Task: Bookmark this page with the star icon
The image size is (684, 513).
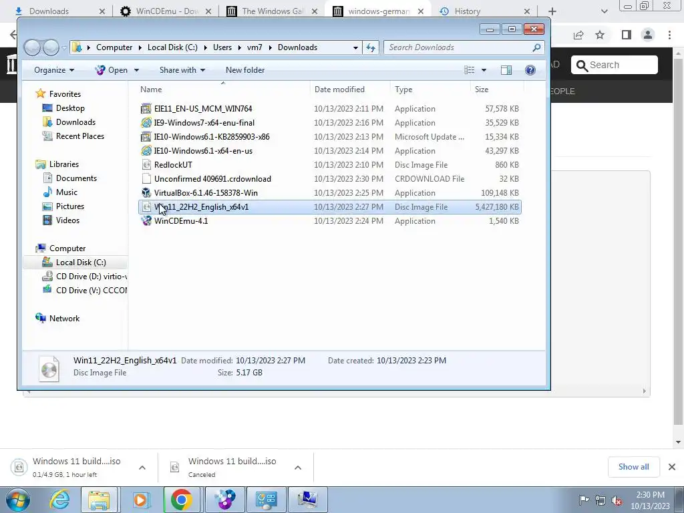Action: pyautogui.click(x=600, y=35)
